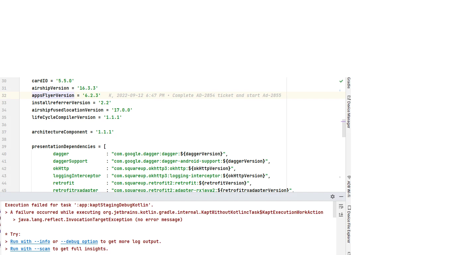Click the green inspection checkmark icon

(341, 81)
